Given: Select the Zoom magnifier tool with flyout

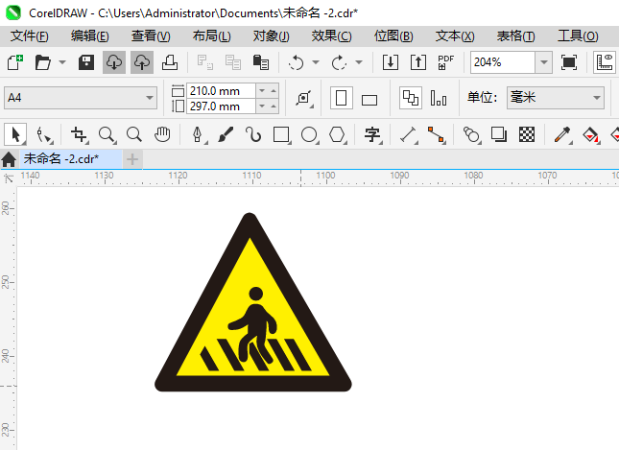Looking at the screenshot, I should [x=107, y=135].
